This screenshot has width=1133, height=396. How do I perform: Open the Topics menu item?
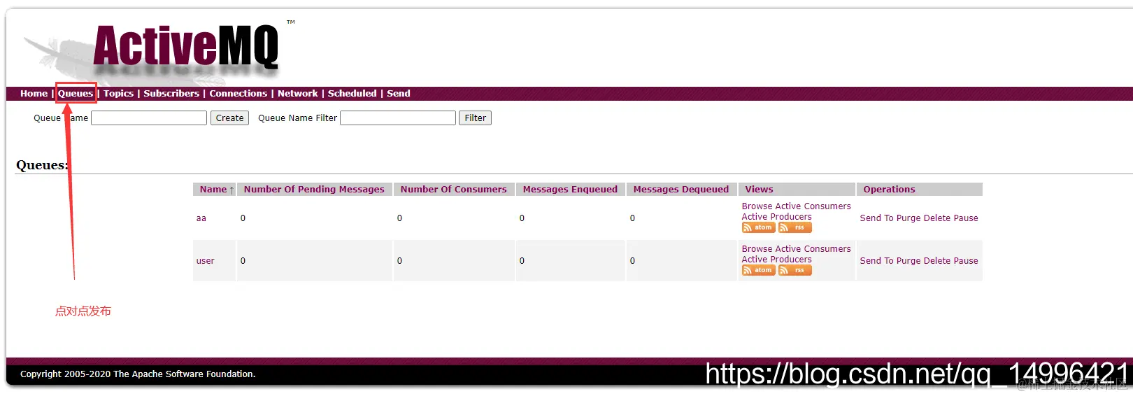118,93
